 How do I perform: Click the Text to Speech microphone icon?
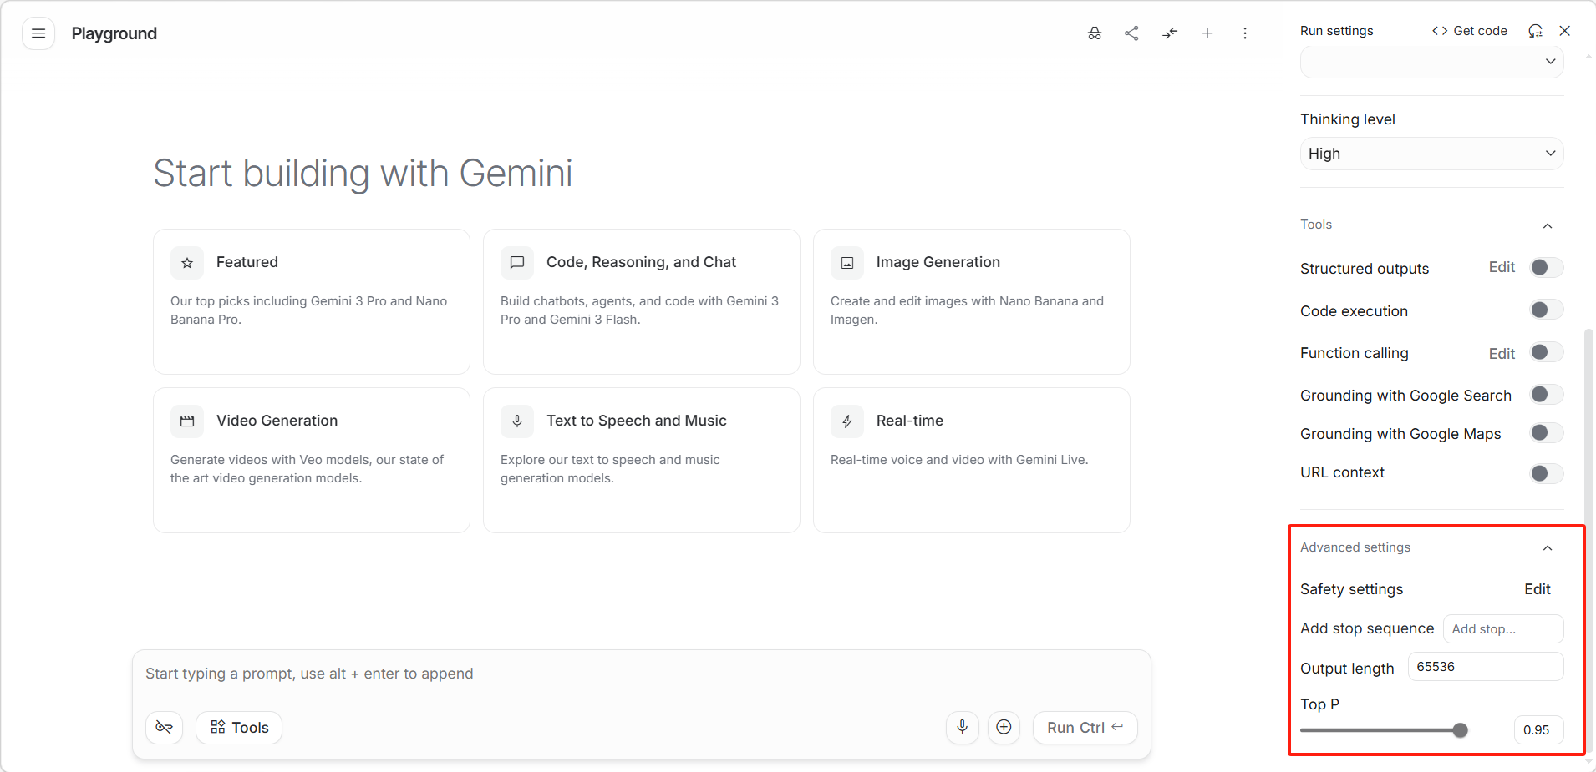tap(517, 421)
